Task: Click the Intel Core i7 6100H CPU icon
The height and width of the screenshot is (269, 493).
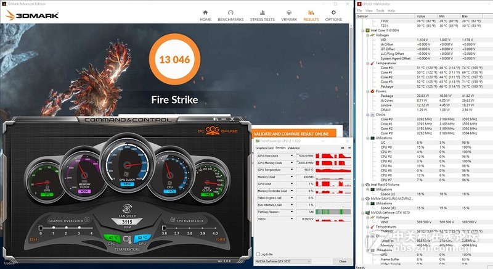Action: tap(367, 30)
